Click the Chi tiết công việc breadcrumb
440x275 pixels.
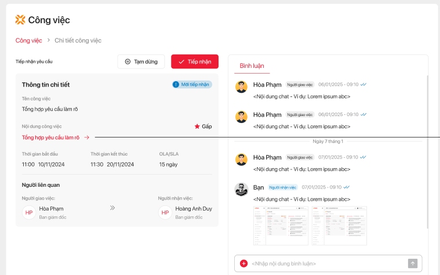pos(78,41)
